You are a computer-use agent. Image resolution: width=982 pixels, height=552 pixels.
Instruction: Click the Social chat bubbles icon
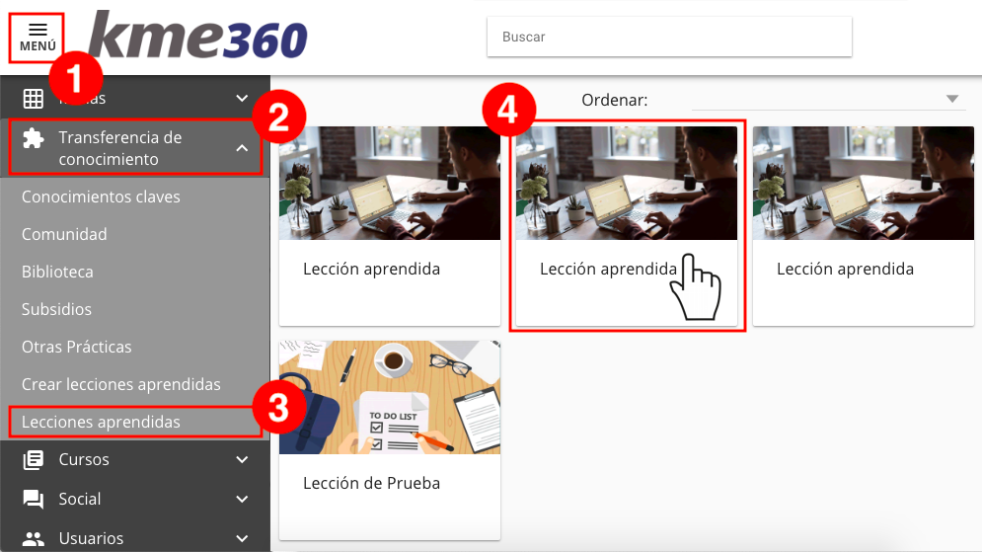coord(34,500)
